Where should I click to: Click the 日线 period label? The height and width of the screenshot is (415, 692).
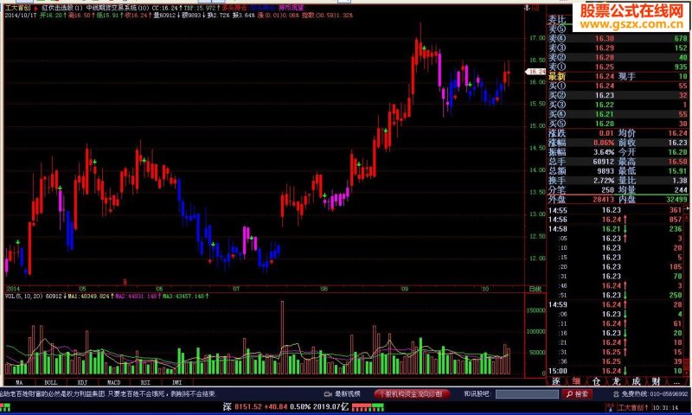(535, 289)
